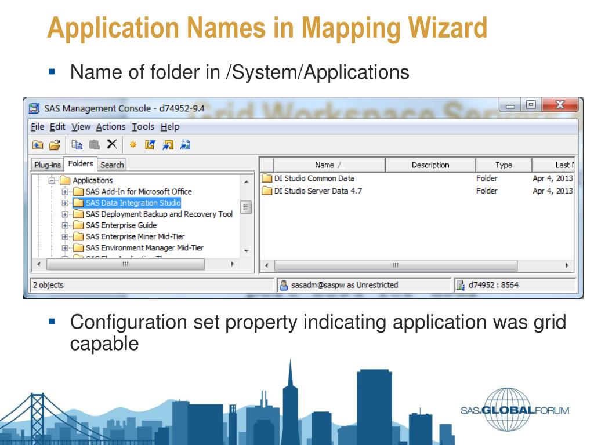The width and height of the screenshot is (594, 445).
Task: Click list pane scrollbar left arrow
Action: [267, 265]
